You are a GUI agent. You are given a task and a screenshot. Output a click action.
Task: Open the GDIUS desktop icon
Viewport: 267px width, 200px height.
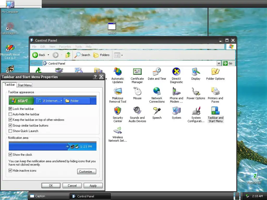pyautogui.click(x=112, y=29)
